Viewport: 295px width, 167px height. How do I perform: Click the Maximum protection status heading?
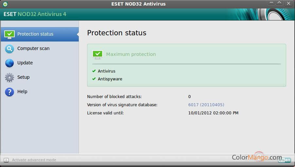131,54
